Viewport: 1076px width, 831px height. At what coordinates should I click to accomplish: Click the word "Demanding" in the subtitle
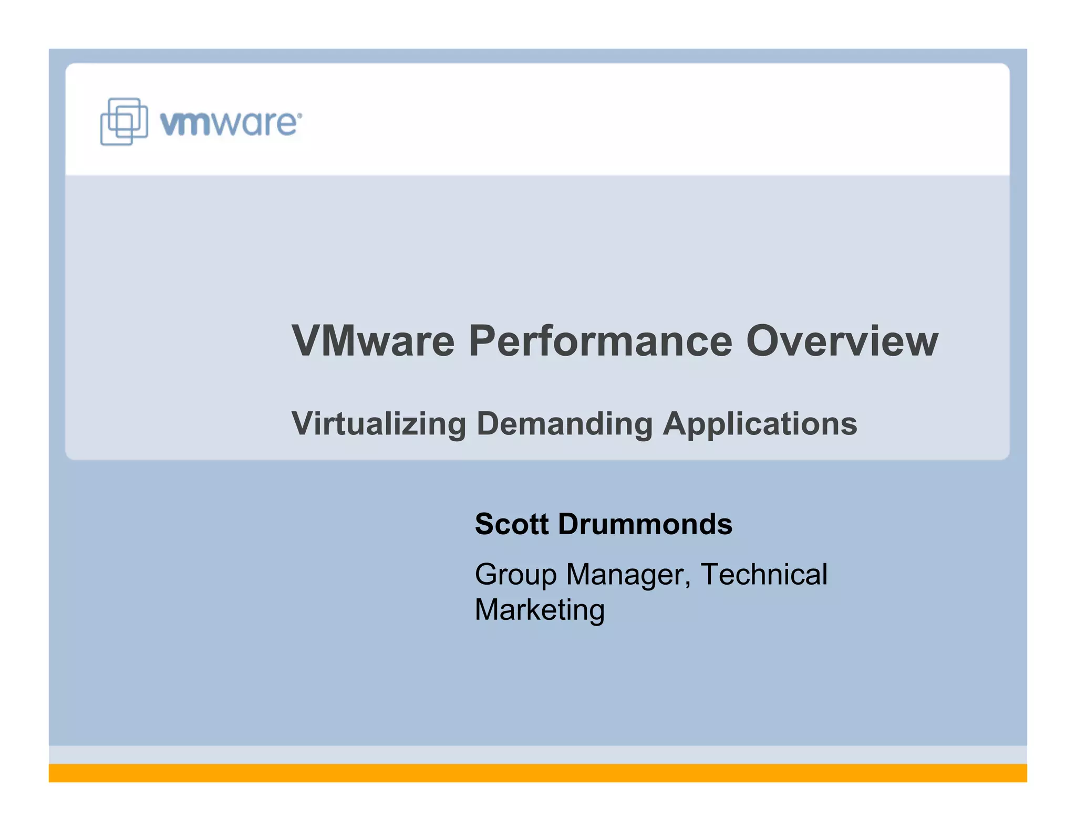(x=564, y=423)
